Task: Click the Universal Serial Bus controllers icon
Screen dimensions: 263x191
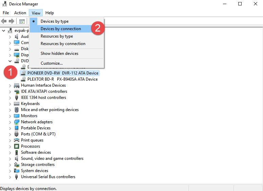Action: [x=17, y=177]
